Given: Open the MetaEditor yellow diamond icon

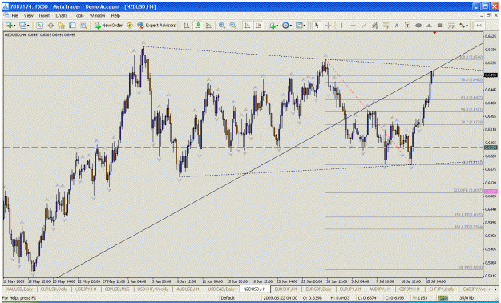Looking at the screenshot, I should point(130,26).
